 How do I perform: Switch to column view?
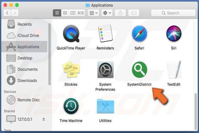point(73,13)
